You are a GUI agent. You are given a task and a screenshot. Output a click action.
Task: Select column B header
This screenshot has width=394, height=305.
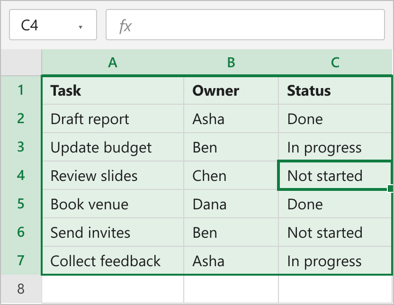tap(231, 63)
